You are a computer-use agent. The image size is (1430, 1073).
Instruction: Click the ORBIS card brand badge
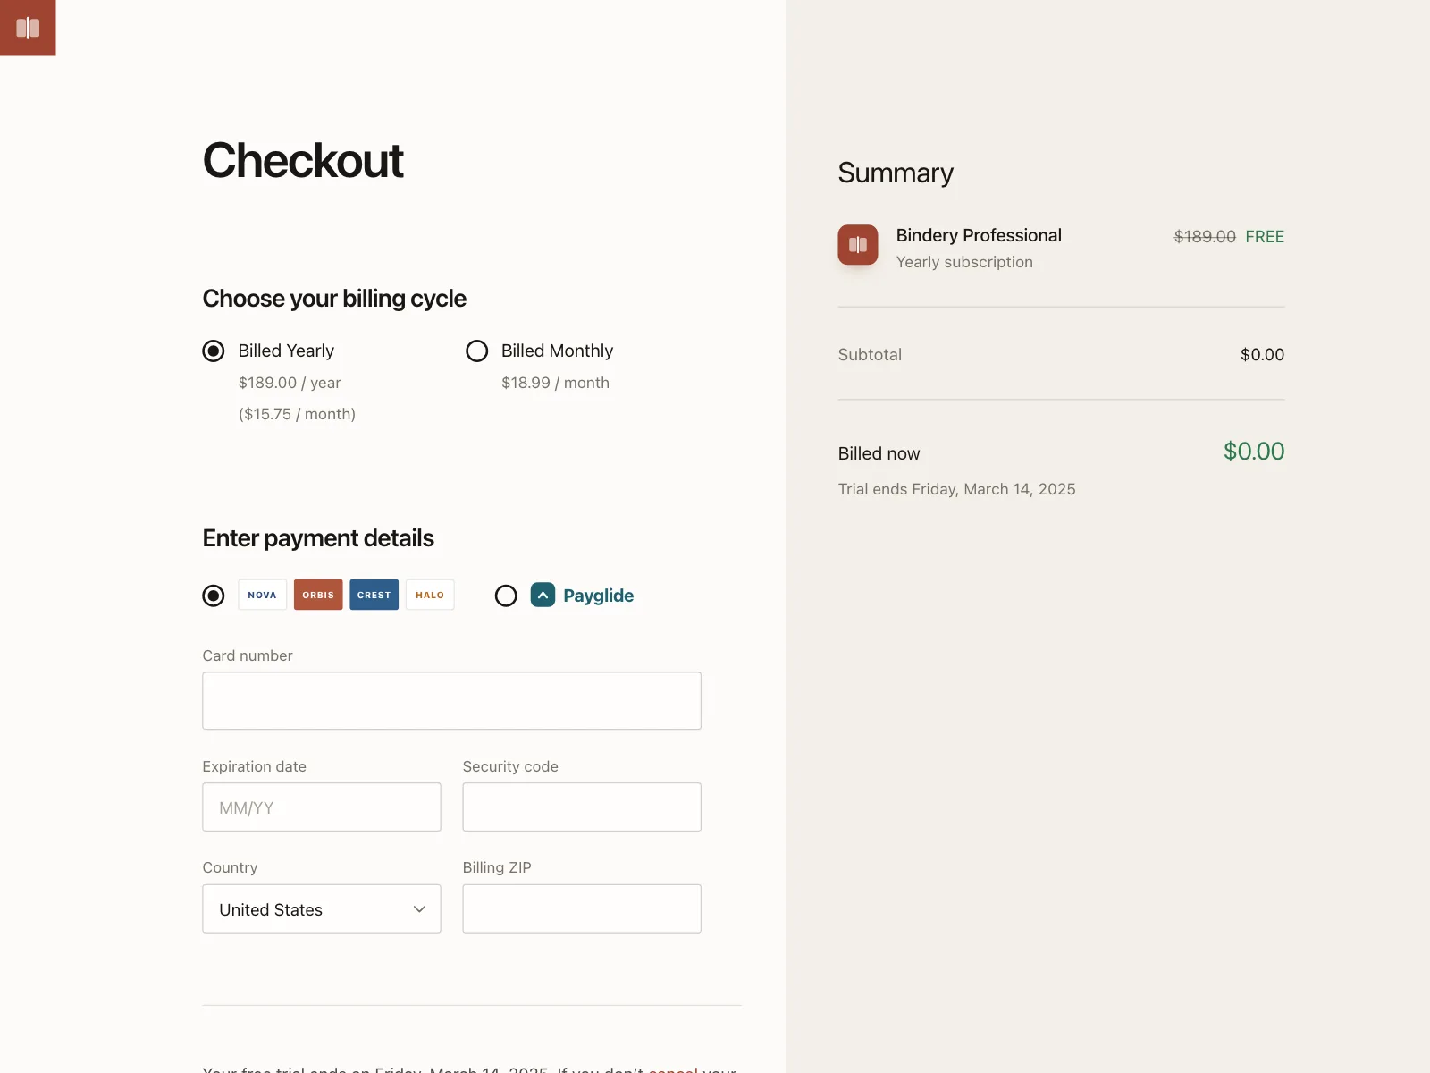pos(318,595)
